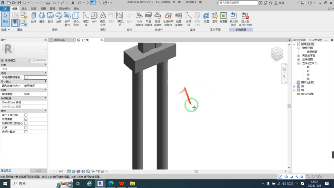Open the 族: 常规模型 type dropdown
Viewport: 334px width, 188px height.
(x=15, y=60)
